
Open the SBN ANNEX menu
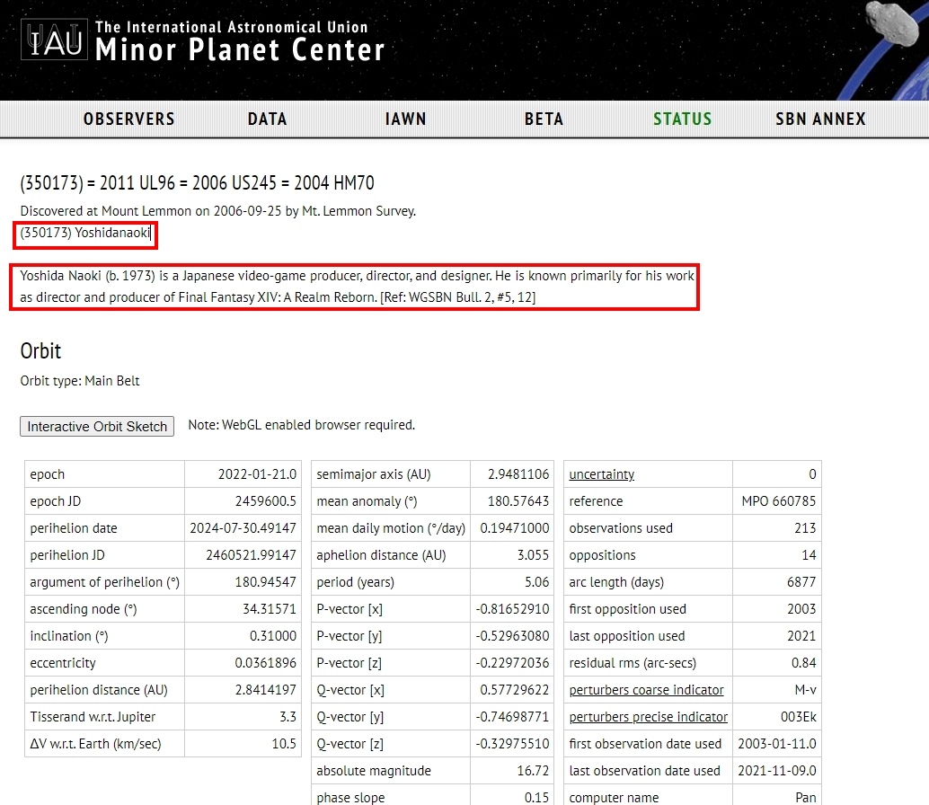coord(820,119)
